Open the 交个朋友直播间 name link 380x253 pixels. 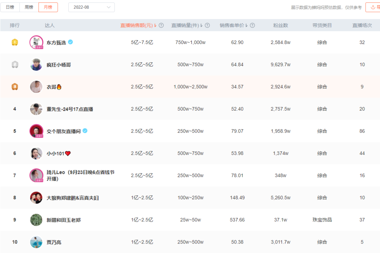tap(63, 131)
